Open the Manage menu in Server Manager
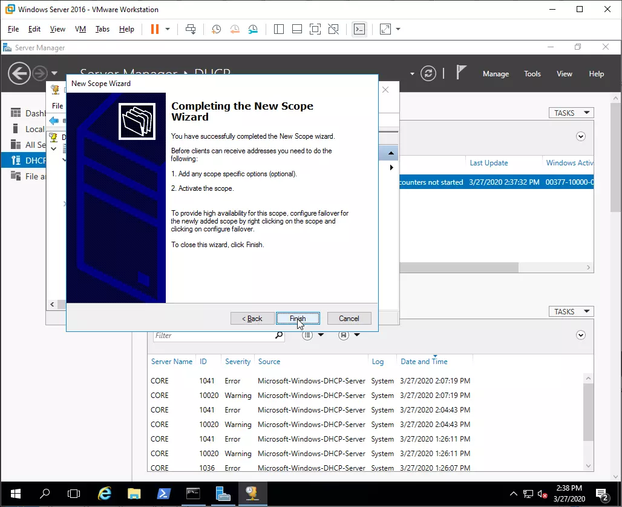Image resolution: width=622 pixels, height=507 pixels. pos(496,74)
